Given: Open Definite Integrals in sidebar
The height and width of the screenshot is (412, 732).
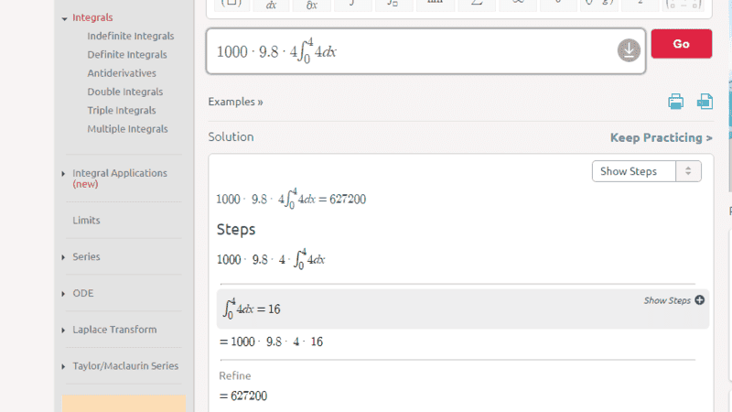Looking at the screenshot, I should coord(126,55).
